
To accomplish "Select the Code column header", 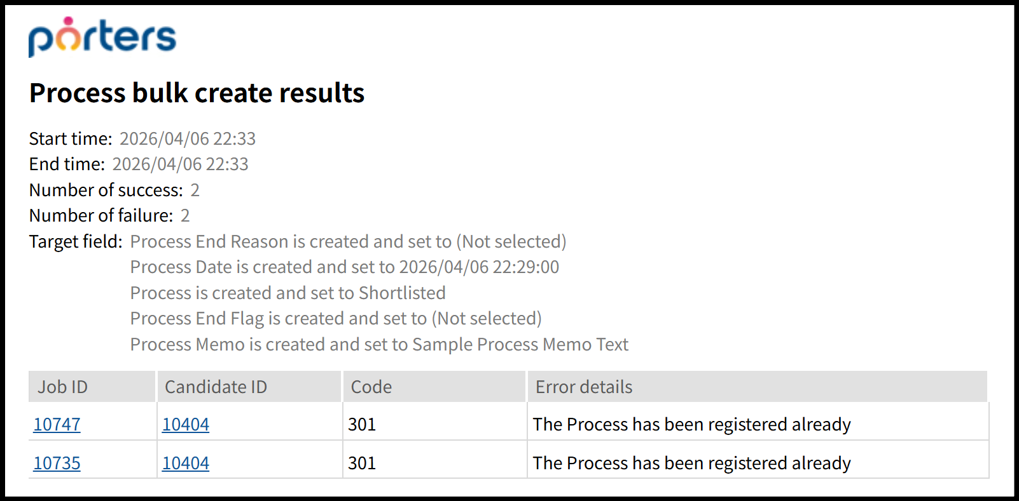I will 371,387.
